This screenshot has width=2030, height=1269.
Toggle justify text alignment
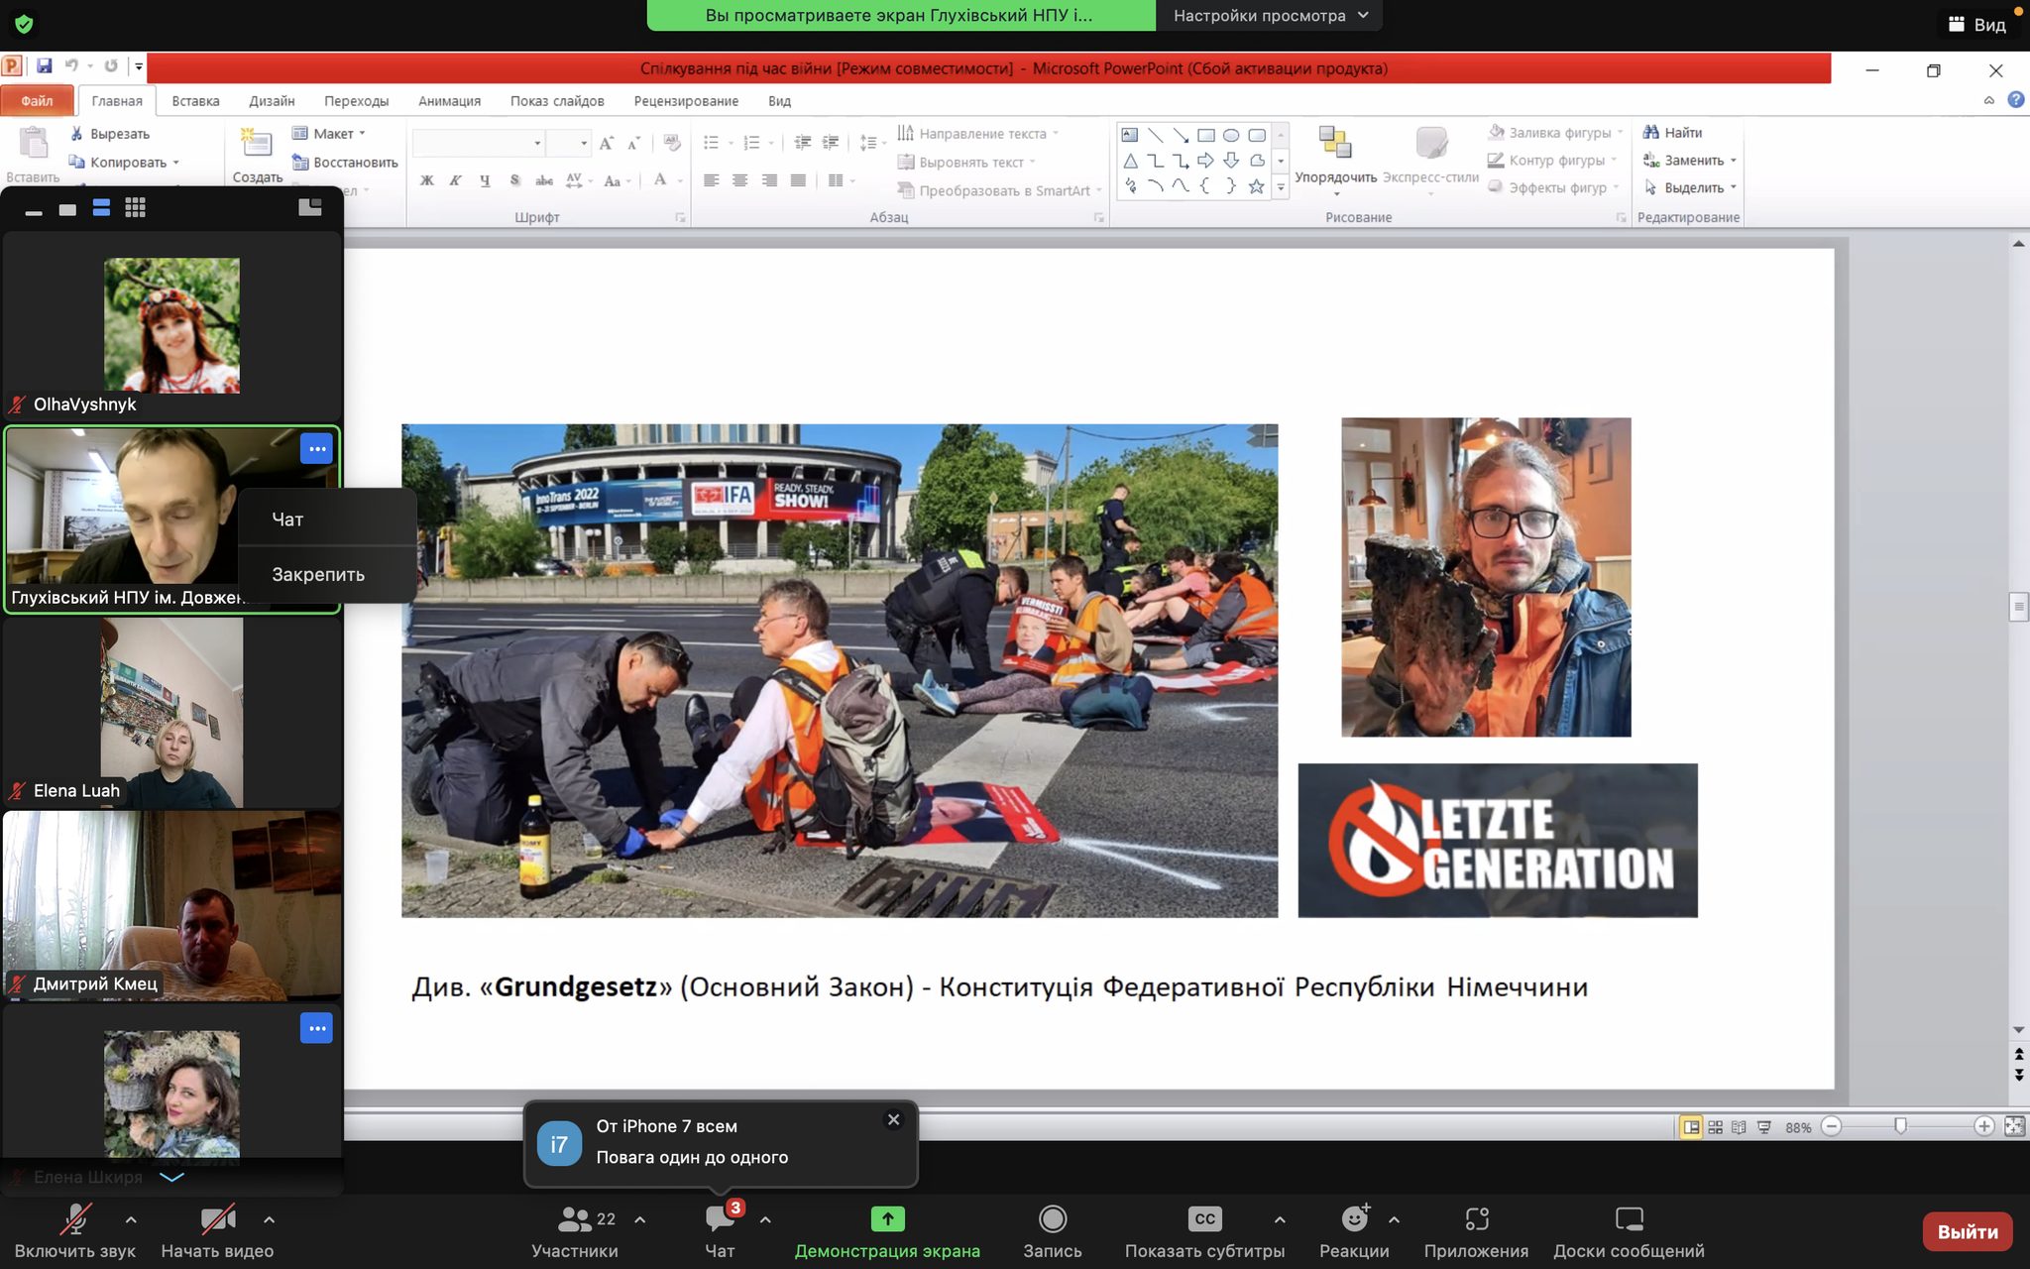point(798,180)
